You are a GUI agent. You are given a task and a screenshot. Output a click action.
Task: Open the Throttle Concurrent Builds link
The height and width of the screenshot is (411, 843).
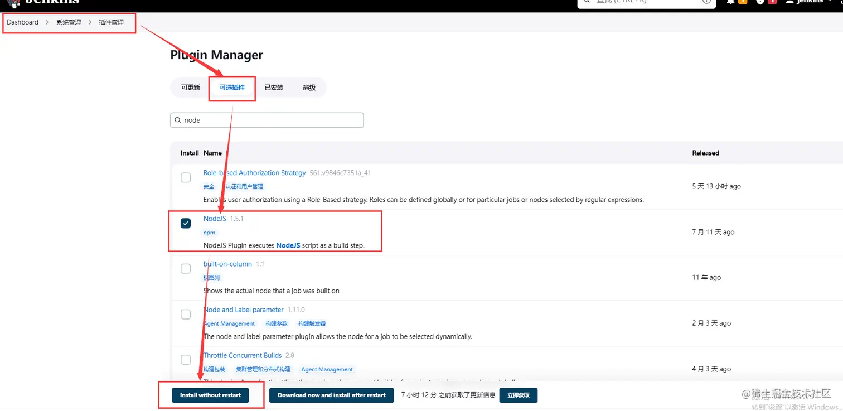[243, 355]
